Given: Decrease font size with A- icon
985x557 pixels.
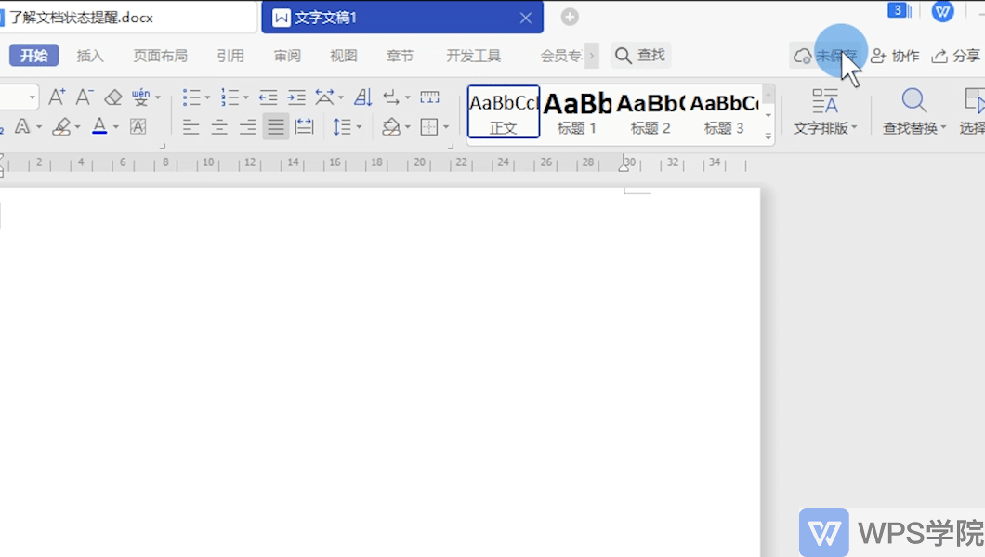Looking at the screenshot, I should click(x=85, y=97).
